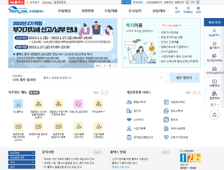
Task: Jump to top with TOP button
Action: pyautogui.click(x=214, y=115)
